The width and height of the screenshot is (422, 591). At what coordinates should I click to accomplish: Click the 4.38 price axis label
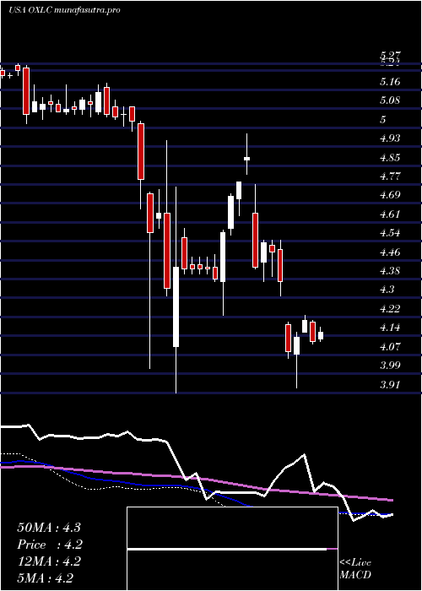click(390, 271)
